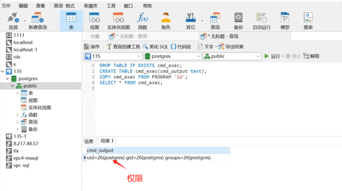342x191 pixels.
Task: Open the 工具 (Tools) menu
Action: 111,6
